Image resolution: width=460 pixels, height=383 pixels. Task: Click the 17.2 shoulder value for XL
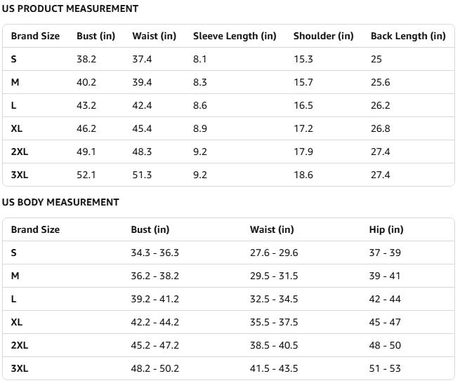coord(303,128)
